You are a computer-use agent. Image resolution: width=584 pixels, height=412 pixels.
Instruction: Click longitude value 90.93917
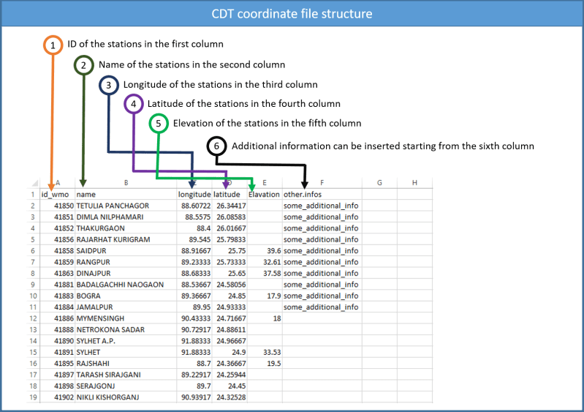194,397
